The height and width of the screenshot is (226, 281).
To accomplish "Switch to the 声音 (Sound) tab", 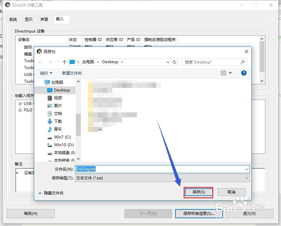I will click(45, 19).
